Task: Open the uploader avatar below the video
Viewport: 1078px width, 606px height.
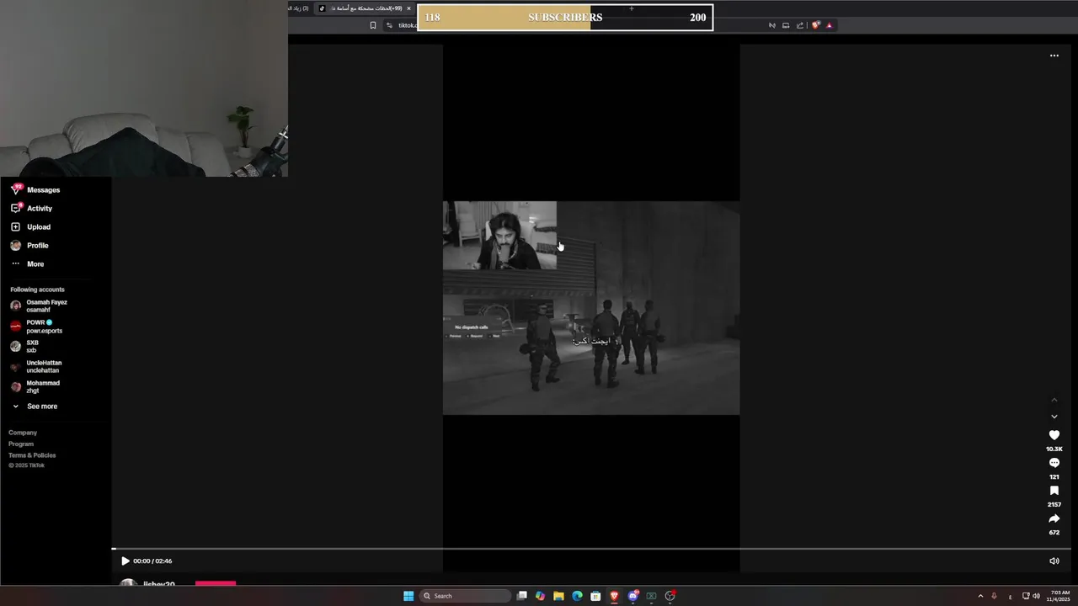Action: click(x=128, y=583)
